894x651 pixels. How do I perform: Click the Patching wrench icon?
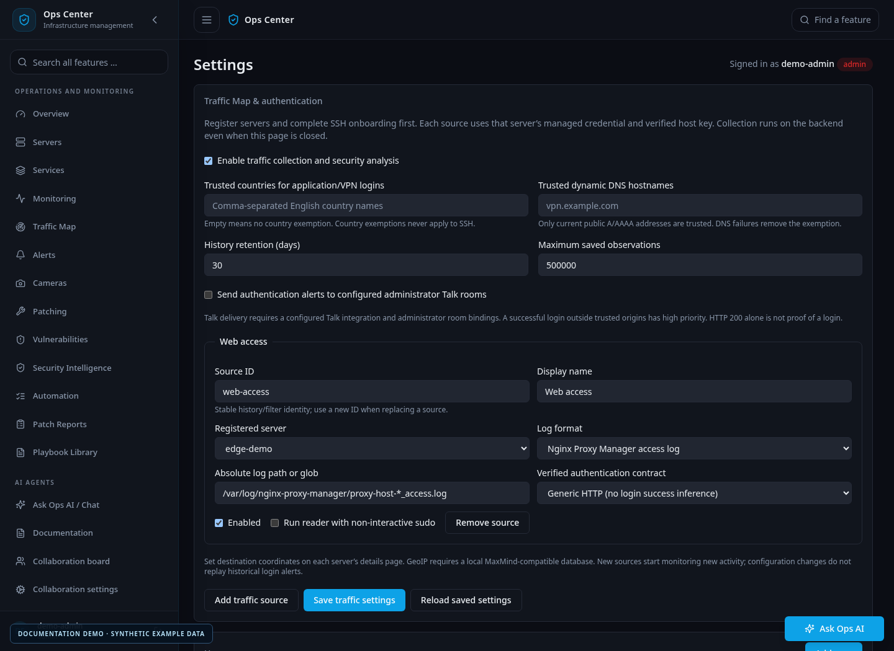coord(20,312)
